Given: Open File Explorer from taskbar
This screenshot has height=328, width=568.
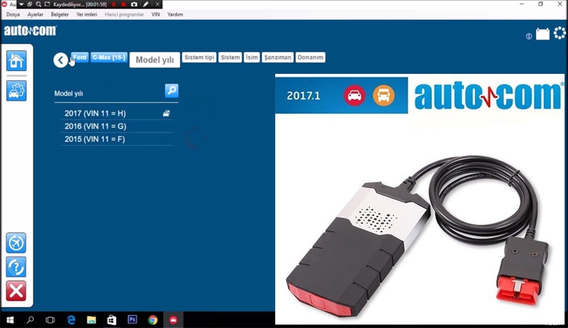Looking at the screenshot, I should [91, 320].
